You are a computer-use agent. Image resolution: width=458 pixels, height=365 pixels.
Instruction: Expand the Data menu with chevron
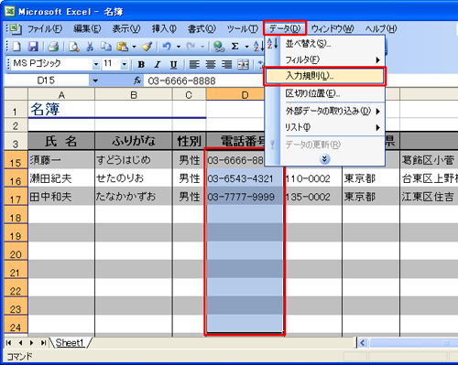pyautogui.click(x=324, y=159)
